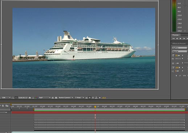Screen dimensions: 188x133
Task: Click the current time display 0;00;05;12
Action: 23,98
